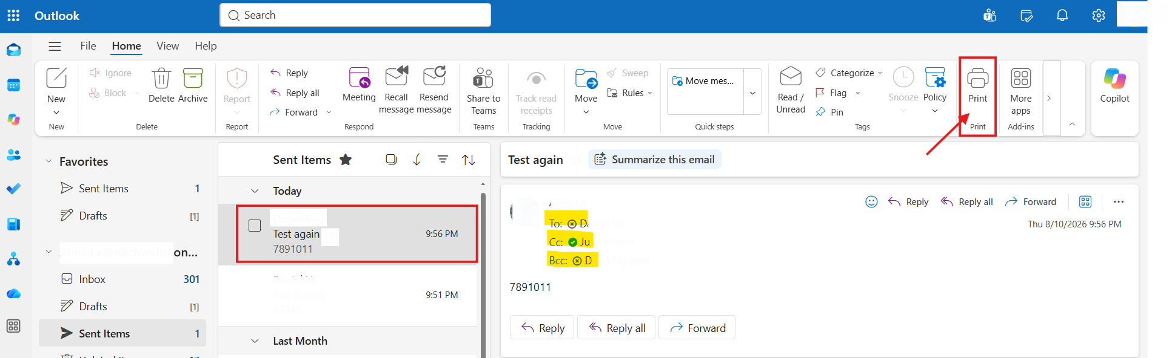The height and width of the screenshot is (358, 1172).
Task: Open the Inbox folder
Action: coord(123,279)
